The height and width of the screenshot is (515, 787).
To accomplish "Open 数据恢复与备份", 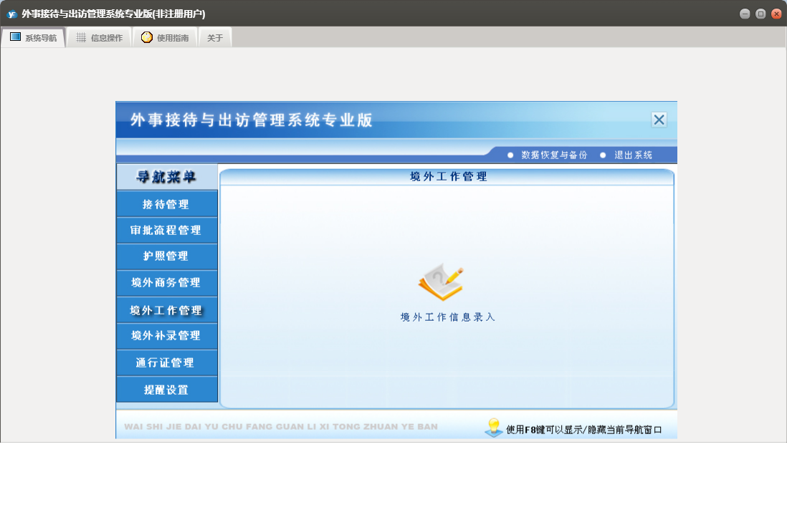I will [x=553, y=155].
